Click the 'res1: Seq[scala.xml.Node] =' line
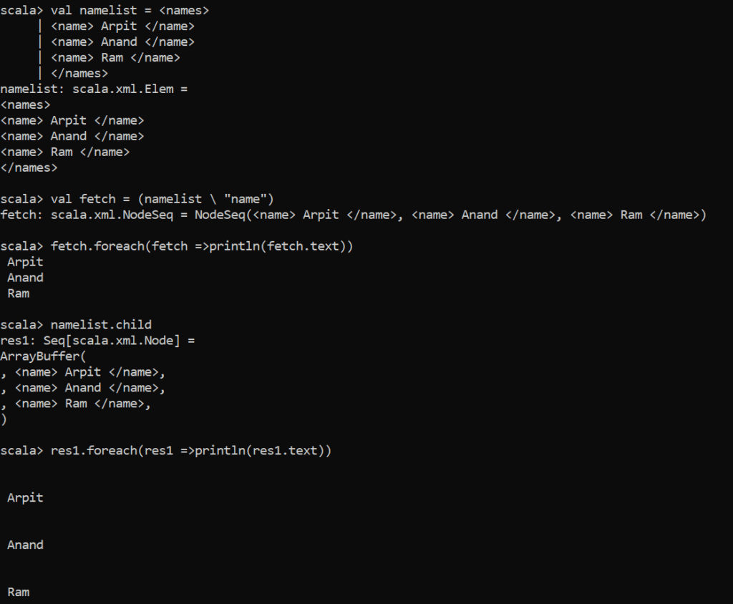The width and height of the screenshot is (733, 604). click(x=97, y=341)
